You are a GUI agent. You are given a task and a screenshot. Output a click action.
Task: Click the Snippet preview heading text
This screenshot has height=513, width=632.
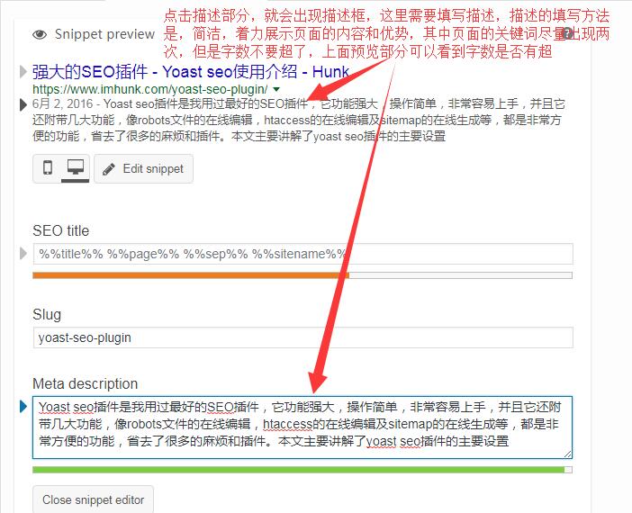pos(104,35)
